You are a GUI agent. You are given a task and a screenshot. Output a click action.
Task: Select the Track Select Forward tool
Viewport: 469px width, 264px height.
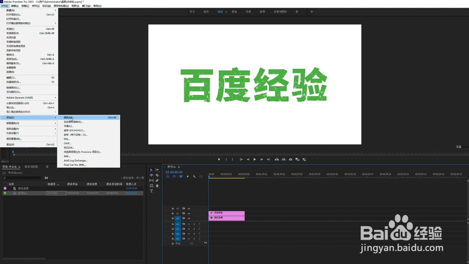coord(157,170)
